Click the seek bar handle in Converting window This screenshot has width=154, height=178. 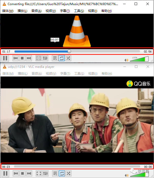click(69, 52)
